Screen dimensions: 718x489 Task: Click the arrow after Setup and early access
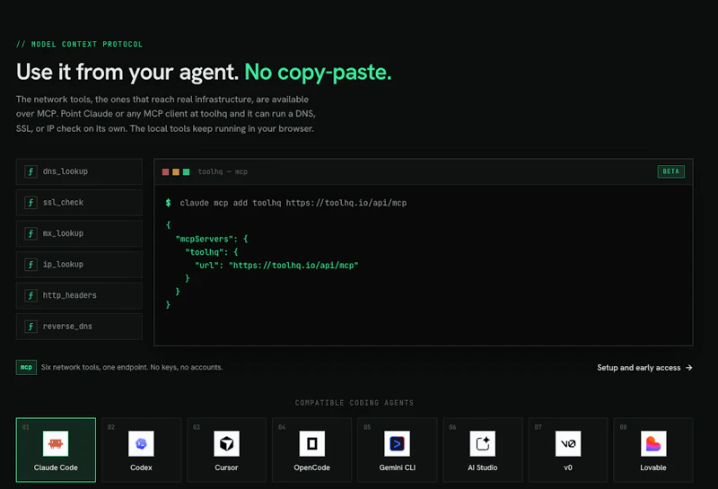click(x=688, y=368)
